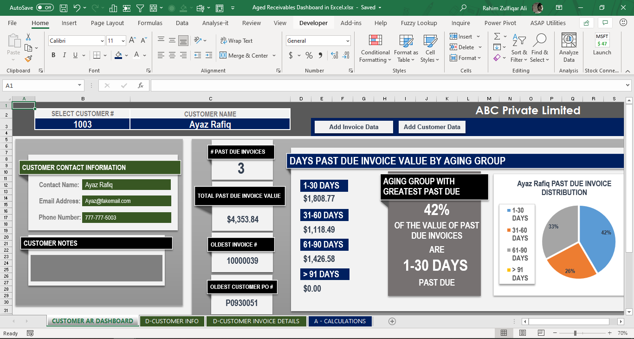This screenshot has height=339, width=634.
Task: Switch to the Insert ribbon tab
Action: pos(69,23)
